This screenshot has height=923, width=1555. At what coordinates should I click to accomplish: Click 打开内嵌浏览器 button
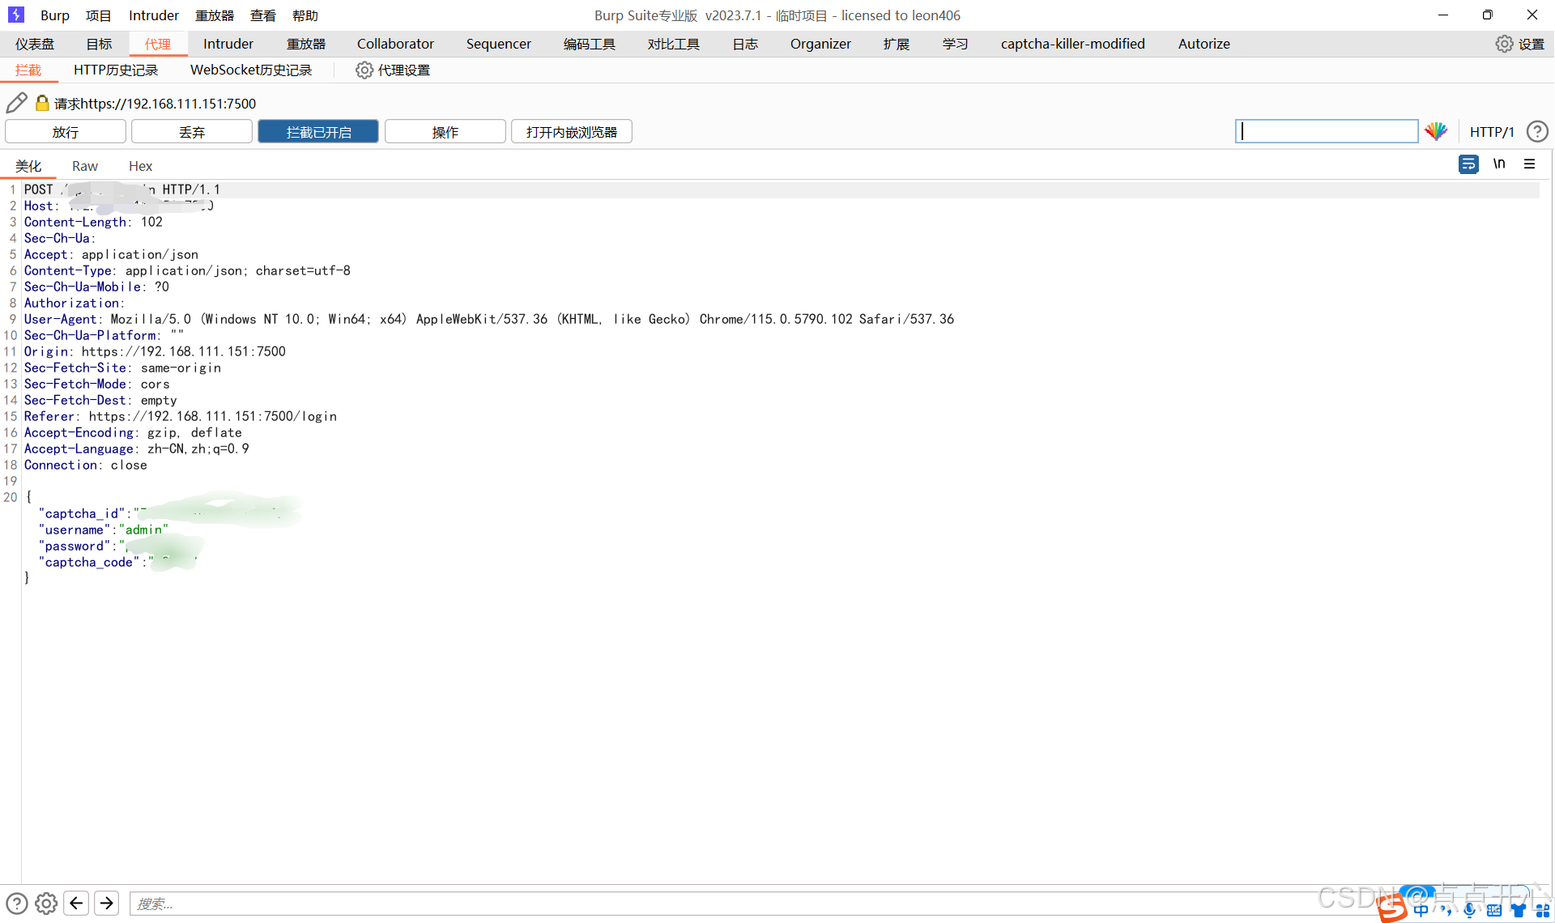[572, 132]
